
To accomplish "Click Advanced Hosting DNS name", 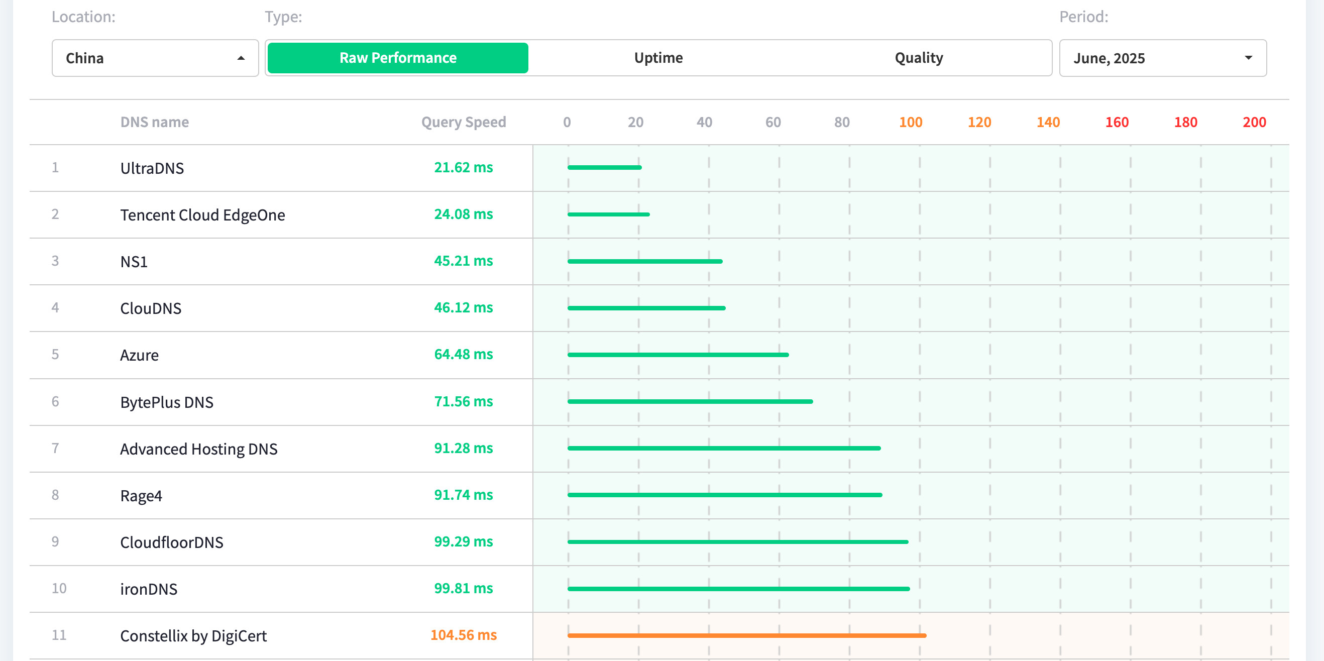I will pyautogui.click(x=198, y=449).
